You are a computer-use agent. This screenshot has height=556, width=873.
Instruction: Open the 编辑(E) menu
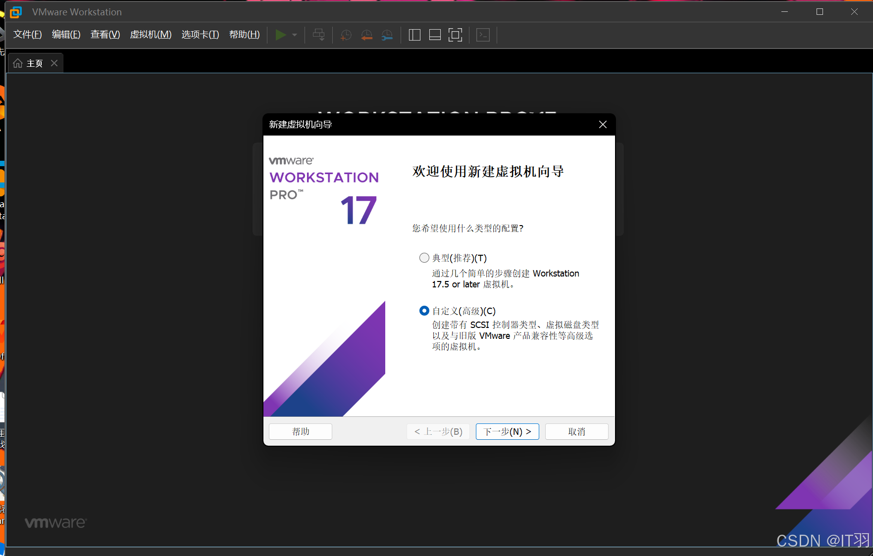tap(66, 35)
